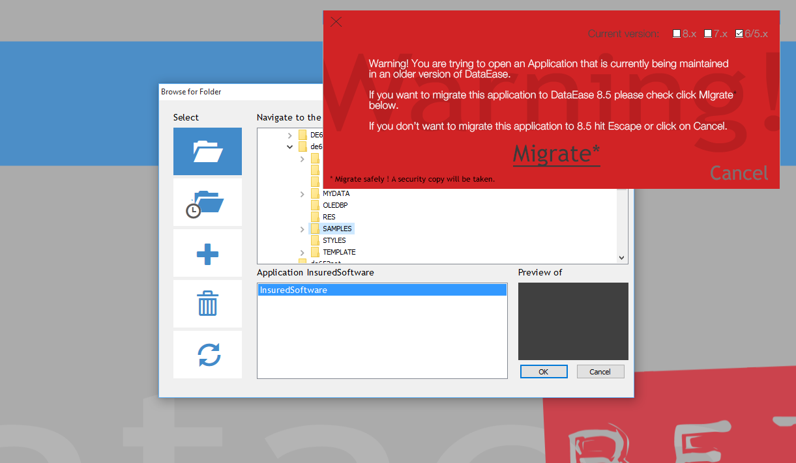Screen dimensions: 796x463
Task: Click the open folder icon under Select
Action: [207, 152]
